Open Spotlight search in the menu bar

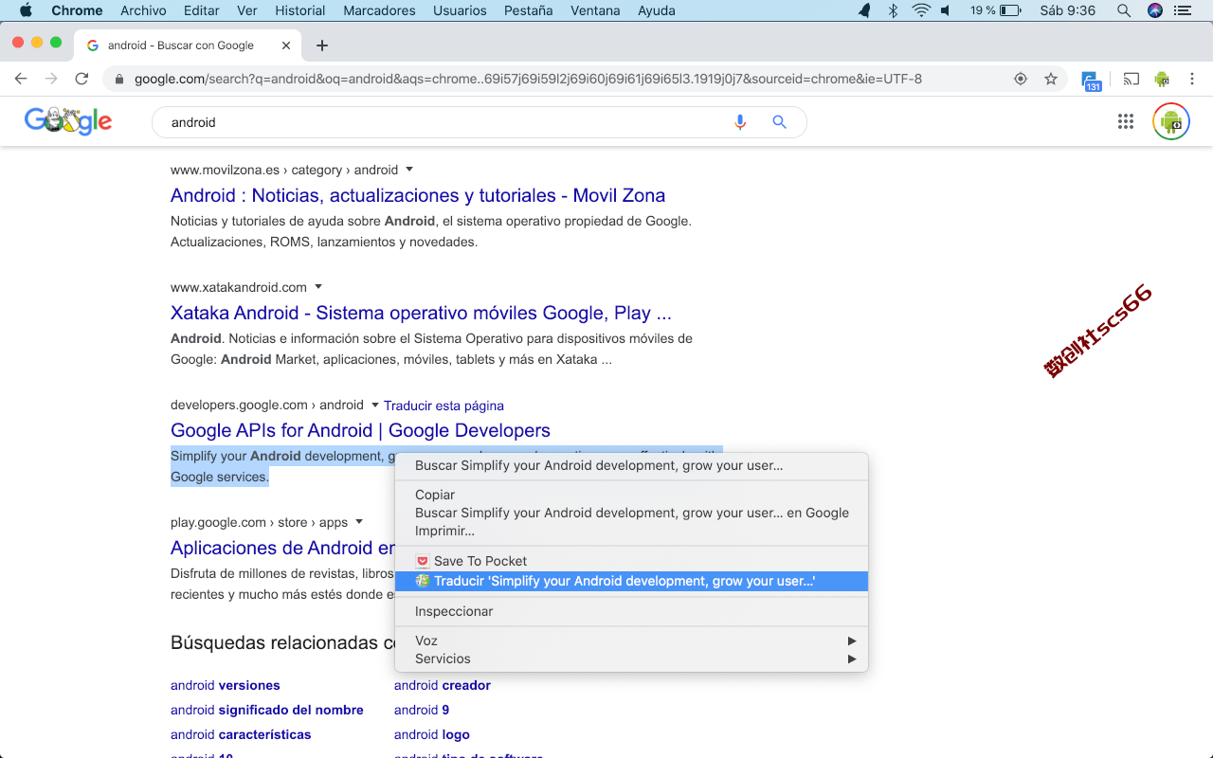click(x=1124, y=10)
